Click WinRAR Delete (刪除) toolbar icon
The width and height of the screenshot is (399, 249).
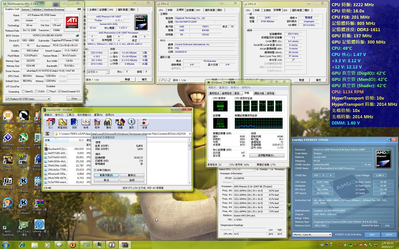97,123
